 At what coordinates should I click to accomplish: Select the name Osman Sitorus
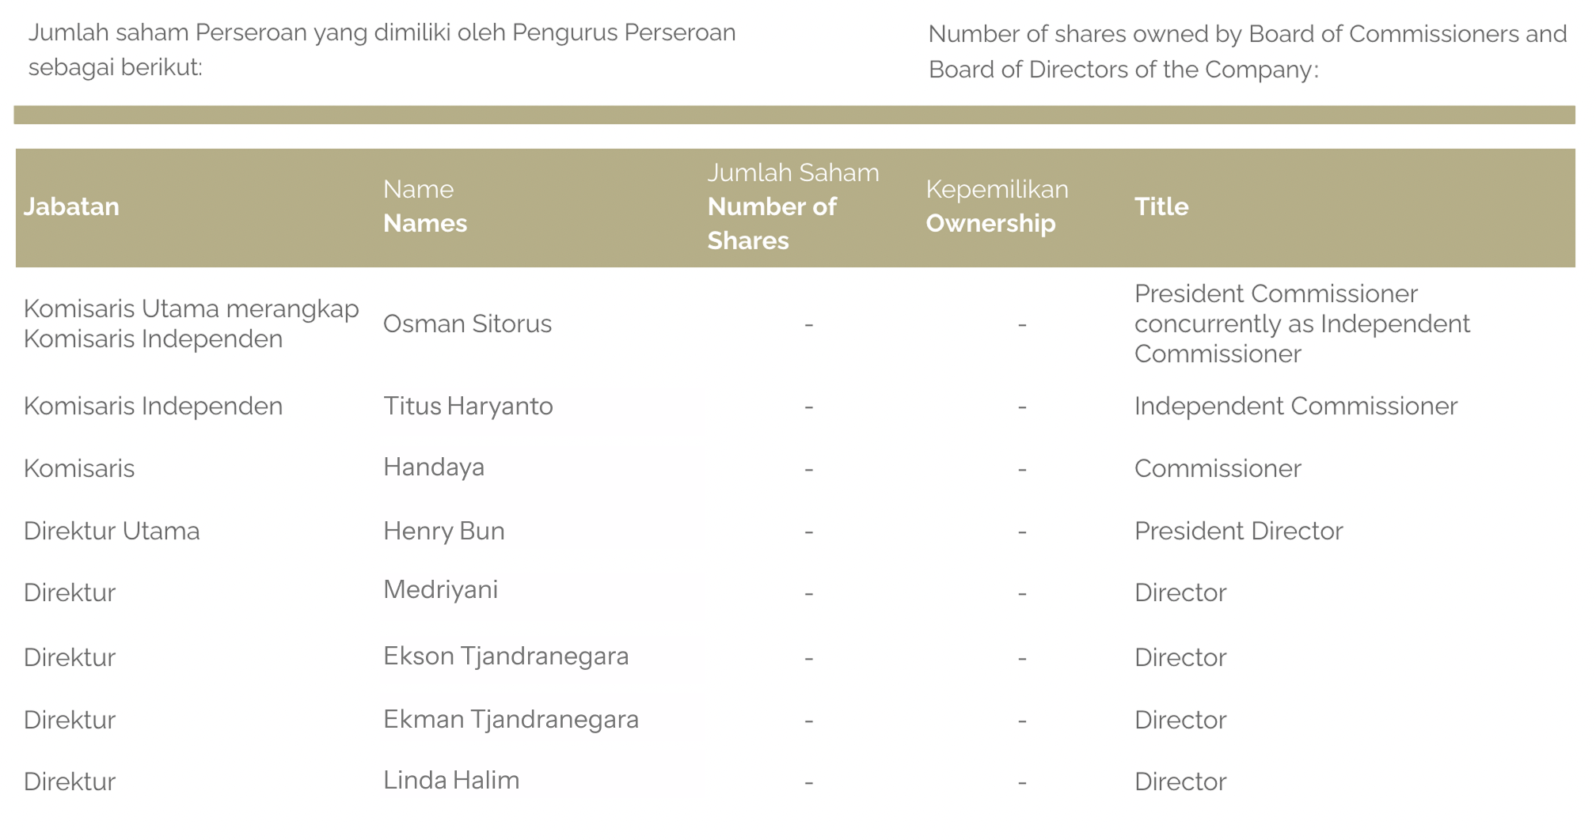[x=467, y=324]
